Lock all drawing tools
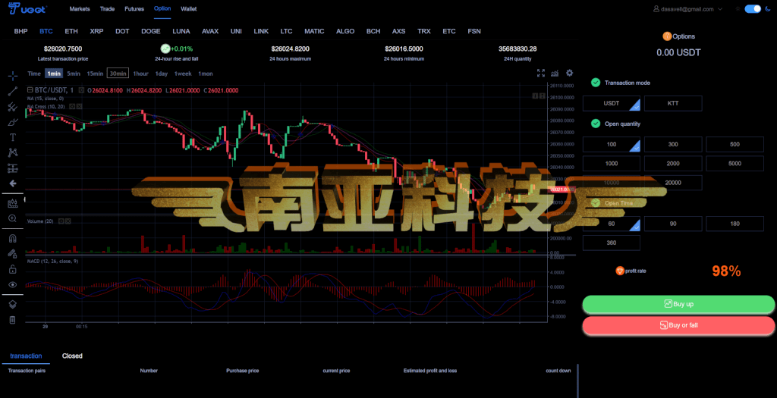This screenshot has height=398, width=777. tap(13, 269)
